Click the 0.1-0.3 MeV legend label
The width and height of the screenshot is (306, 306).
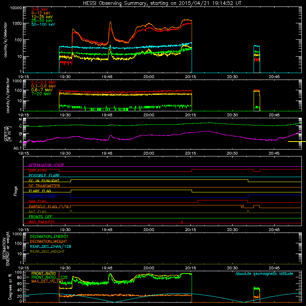click(44, 82)
